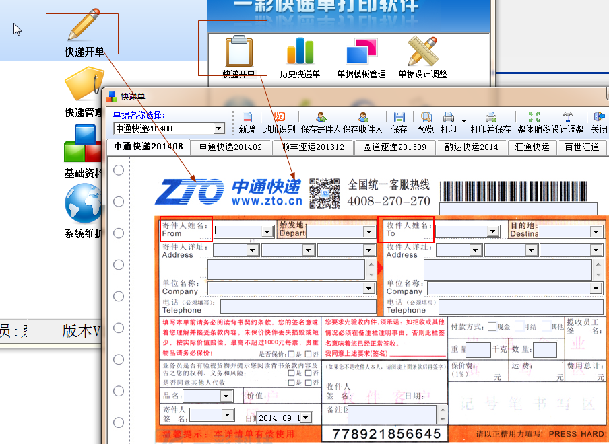This screenshot has width=609, height=444.
Task: Open 目的地 Destination dropdown
Action: tap(596, 232)
